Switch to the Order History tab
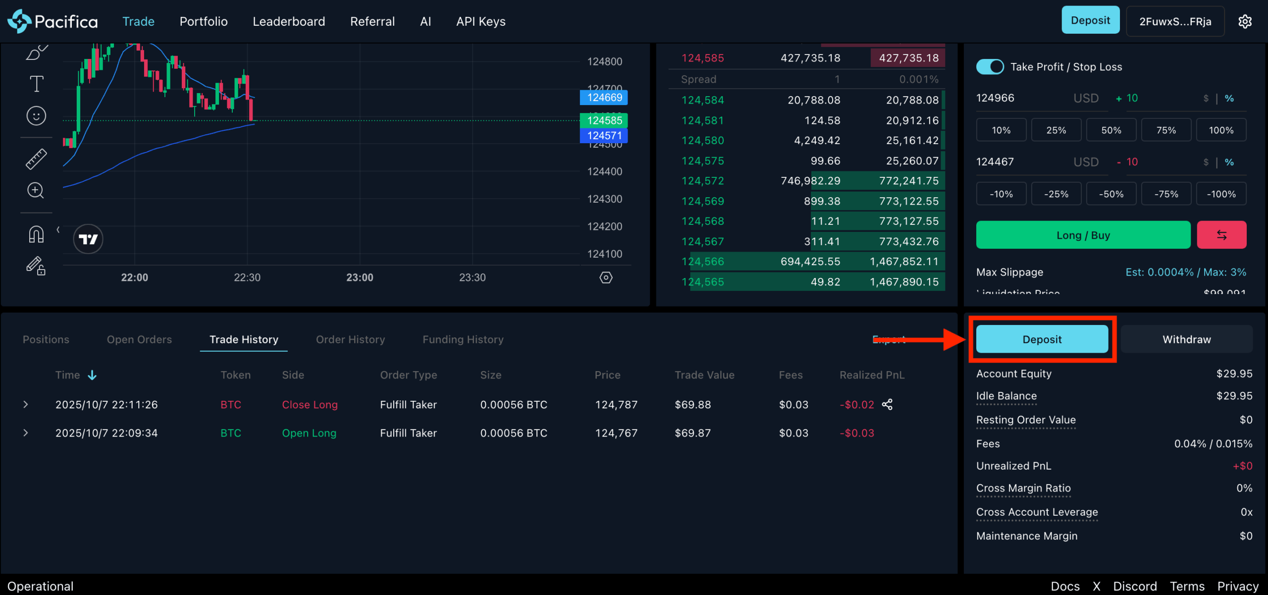1268x595 pixels. 350,339
